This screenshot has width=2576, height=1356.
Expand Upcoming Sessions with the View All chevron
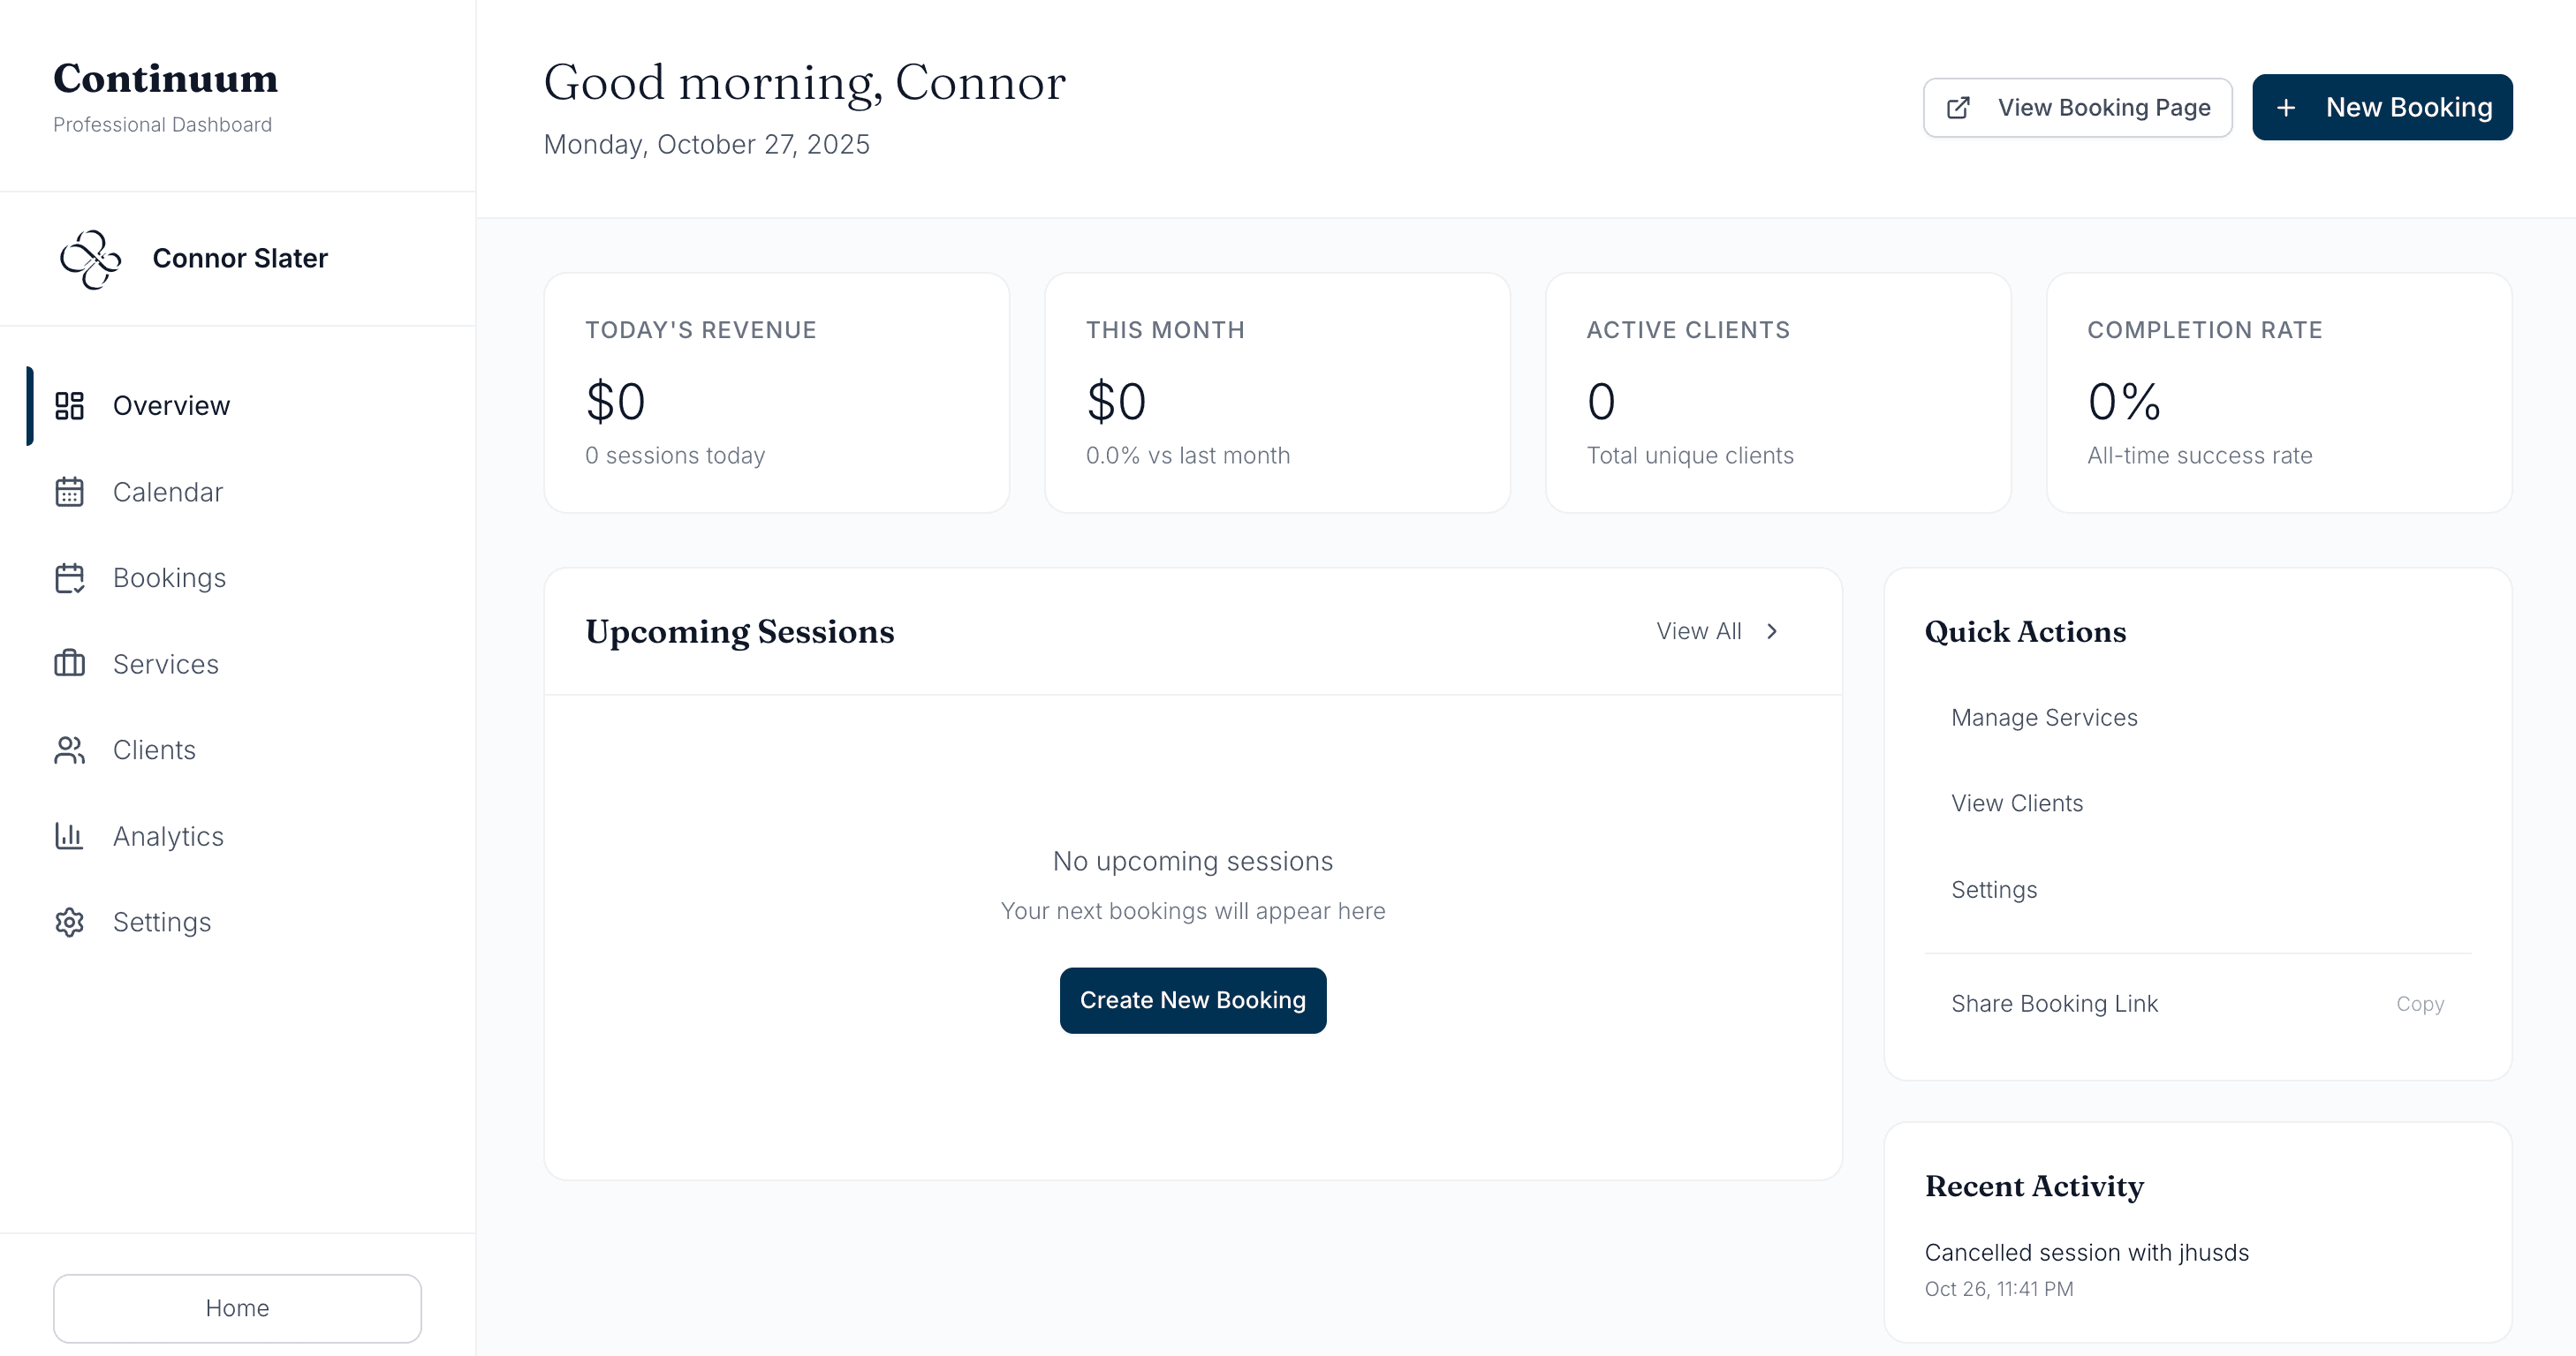[1772, 631]
